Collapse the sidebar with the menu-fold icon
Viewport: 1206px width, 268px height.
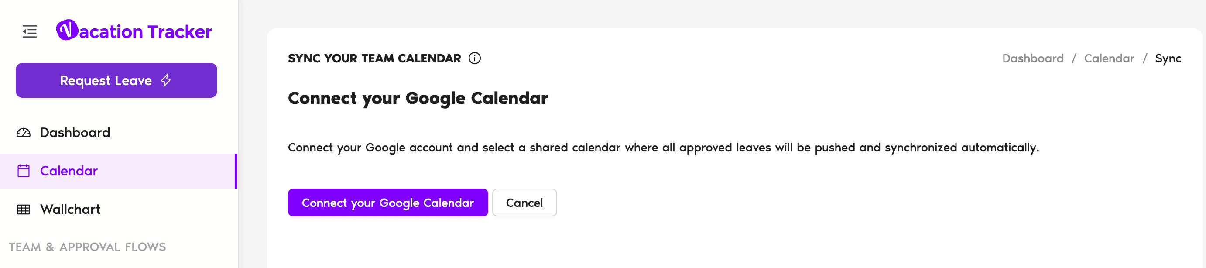point(30,31)
